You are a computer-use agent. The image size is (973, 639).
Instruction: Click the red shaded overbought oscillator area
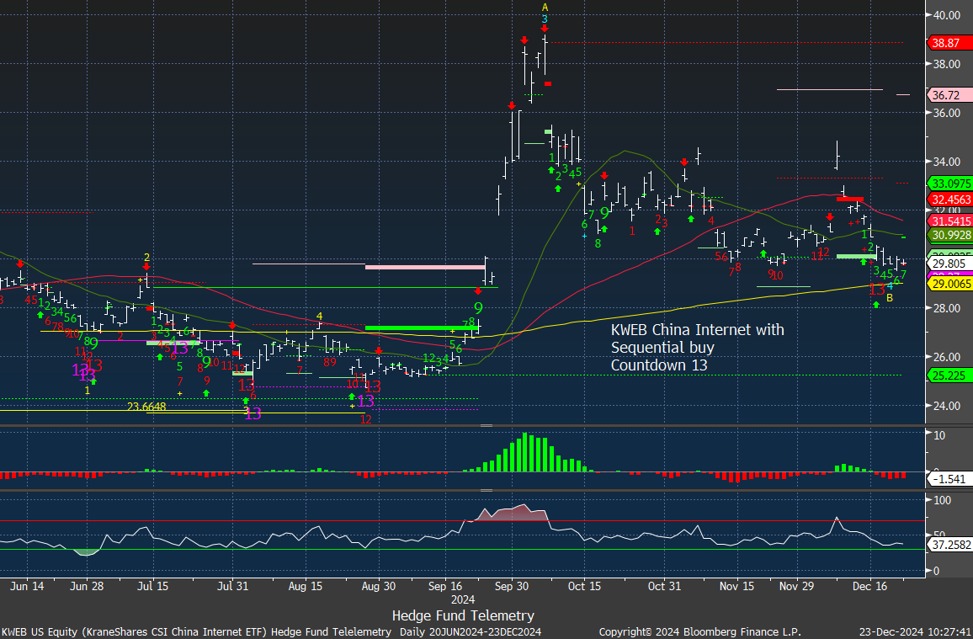point(513,513)
